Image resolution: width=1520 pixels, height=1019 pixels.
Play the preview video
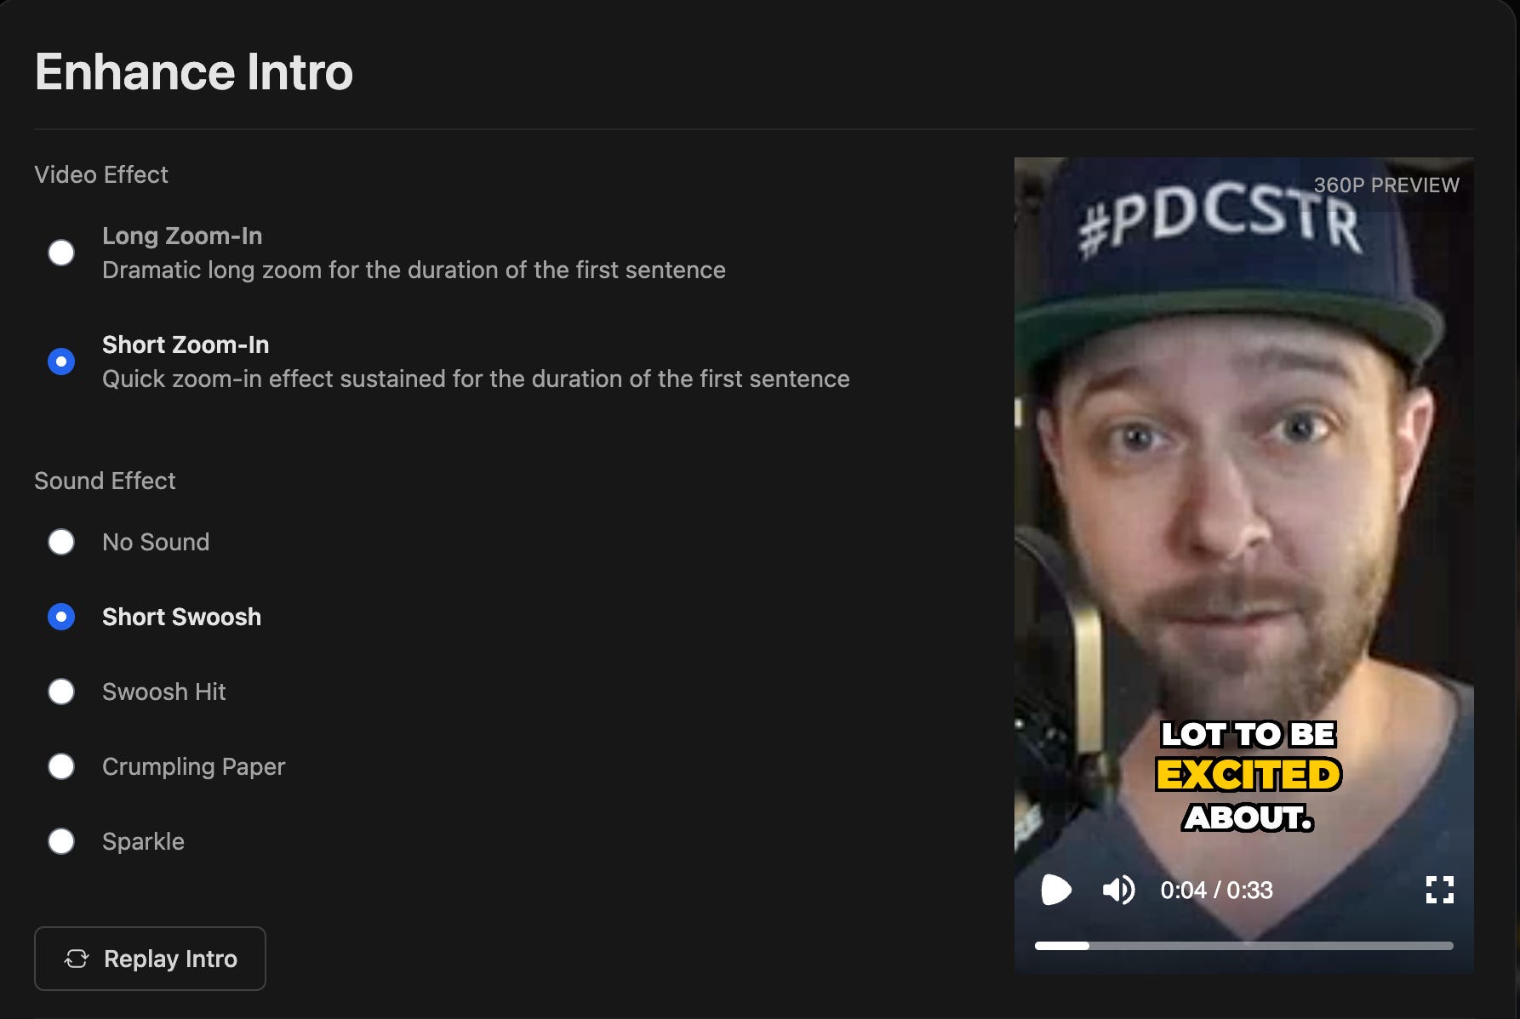[x=1056, y=890]
